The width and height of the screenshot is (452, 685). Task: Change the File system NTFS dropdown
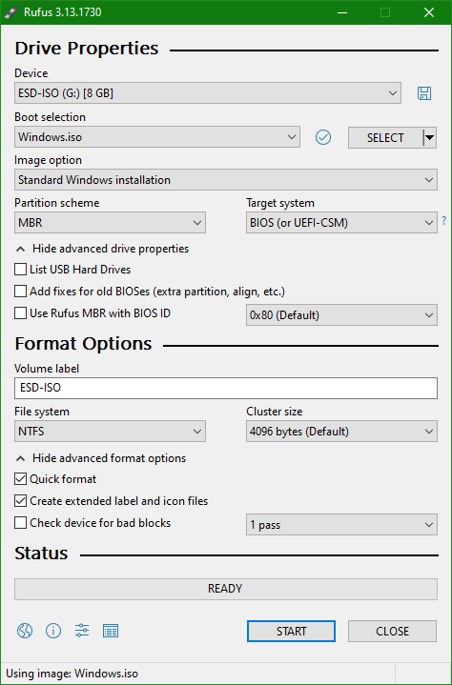tap(110, 432)
